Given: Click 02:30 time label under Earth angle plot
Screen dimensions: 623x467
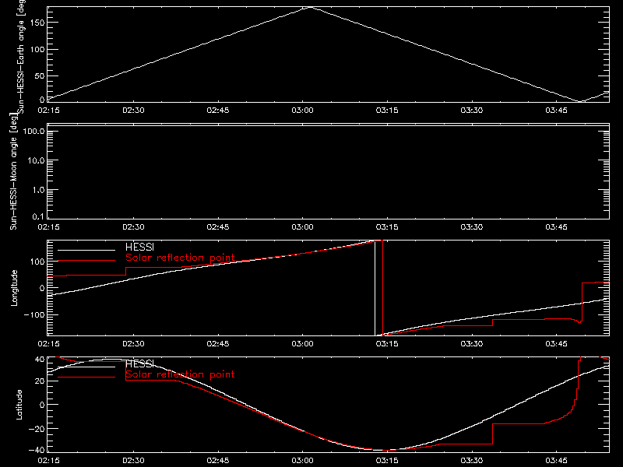Looking at the screenshot, I should pyautogui.click(x=133, y=110).
